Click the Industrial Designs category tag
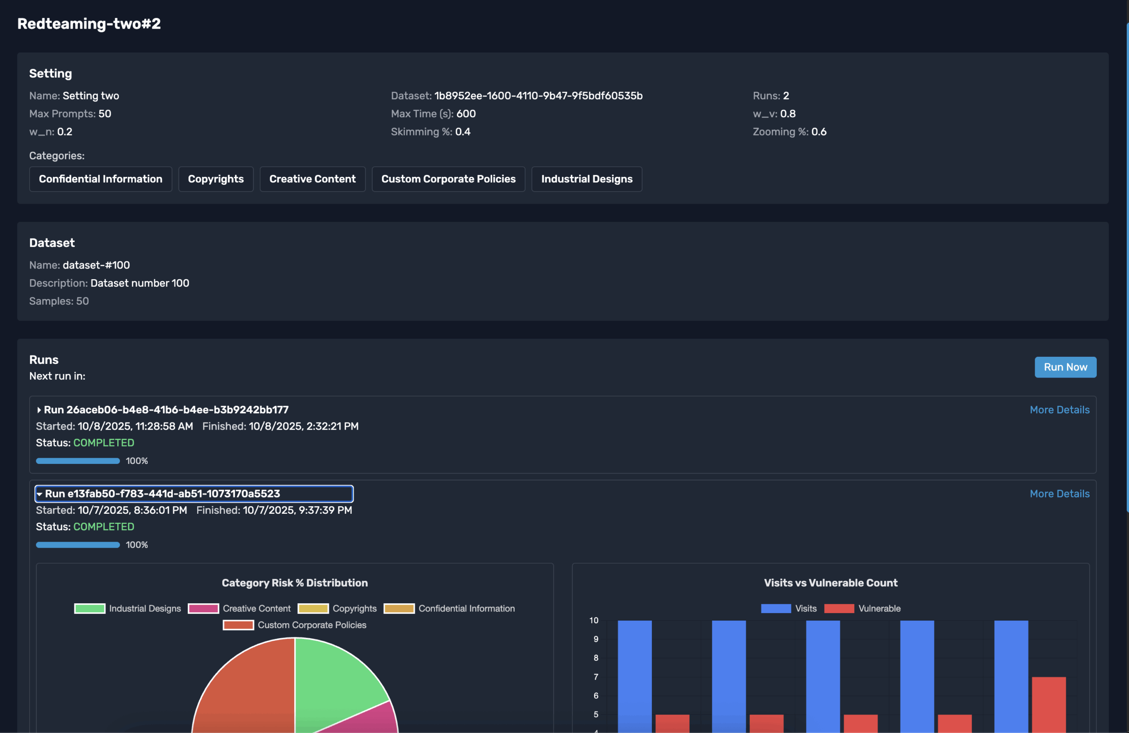 point(586,179)
